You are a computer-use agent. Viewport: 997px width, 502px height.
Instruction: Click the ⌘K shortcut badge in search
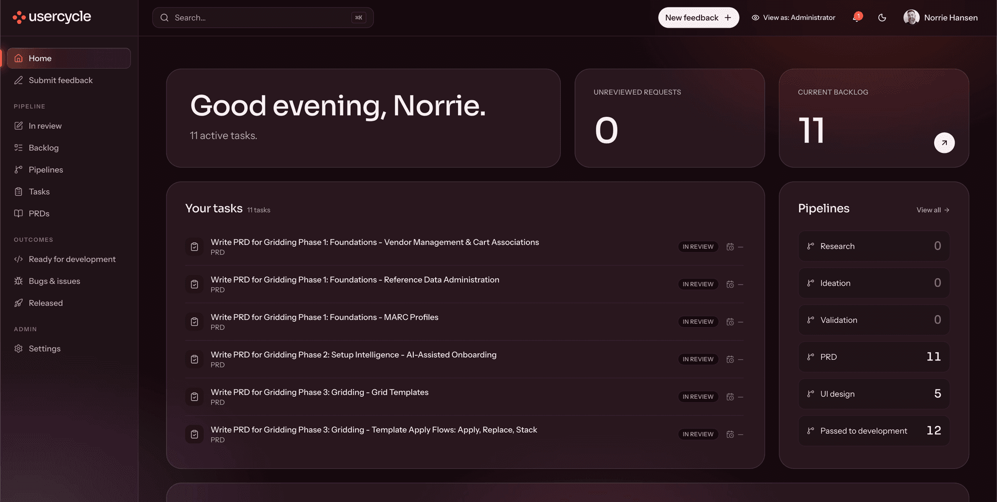359,18
